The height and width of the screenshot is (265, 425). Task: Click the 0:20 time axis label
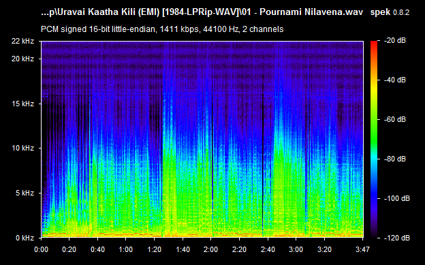click(x=69, y=249)
